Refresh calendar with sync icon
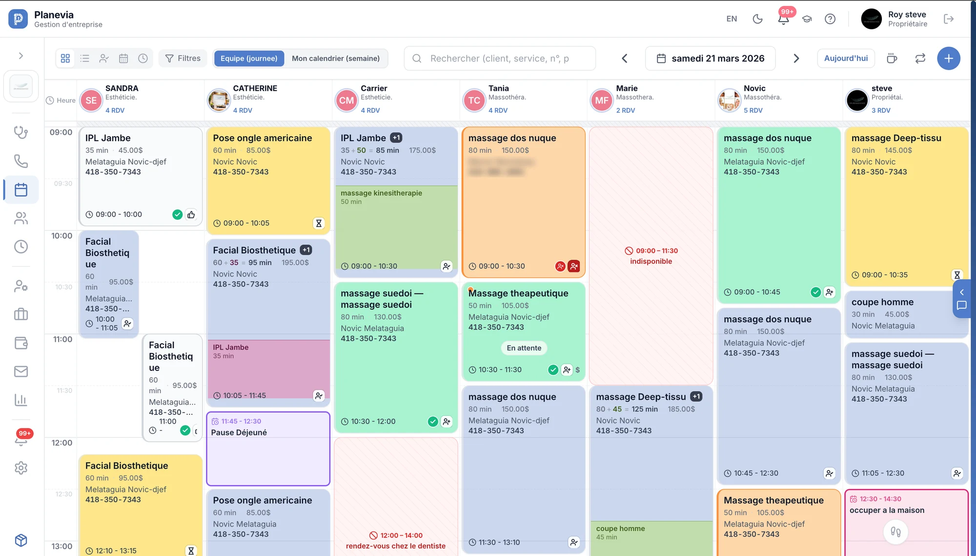The width and height of the screenshot is (976, 556). click(x=920, y=59)
